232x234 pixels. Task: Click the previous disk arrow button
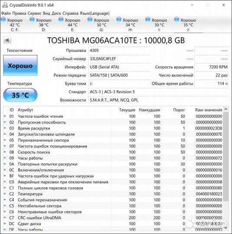coord(7,40)
